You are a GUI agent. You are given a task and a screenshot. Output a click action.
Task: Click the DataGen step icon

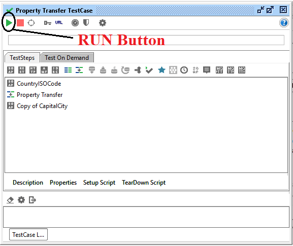click(114, 70)
